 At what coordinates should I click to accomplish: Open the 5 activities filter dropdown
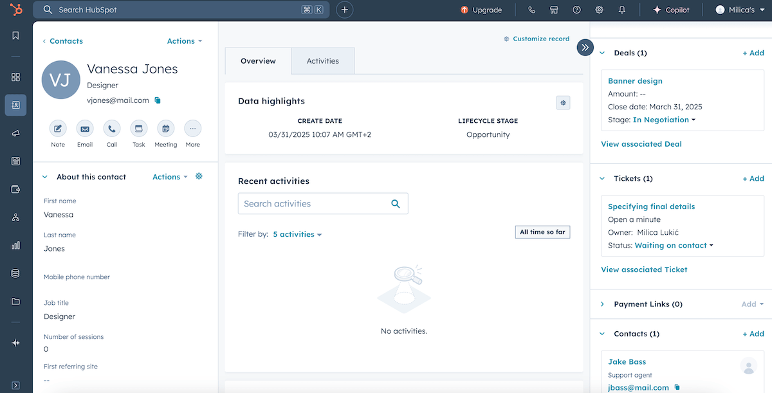[x=297, y=234]
